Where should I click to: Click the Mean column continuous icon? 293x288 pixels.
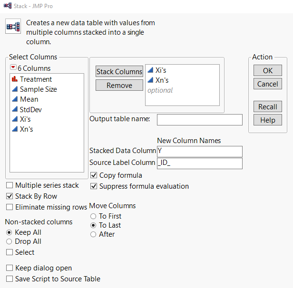point(14,99)
